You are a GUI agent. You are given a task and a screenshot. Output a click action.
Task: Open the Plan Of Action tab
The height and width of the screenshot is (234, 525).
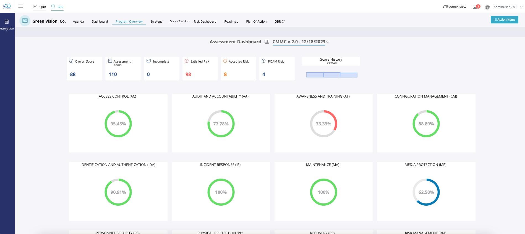(x=256, y=21)
